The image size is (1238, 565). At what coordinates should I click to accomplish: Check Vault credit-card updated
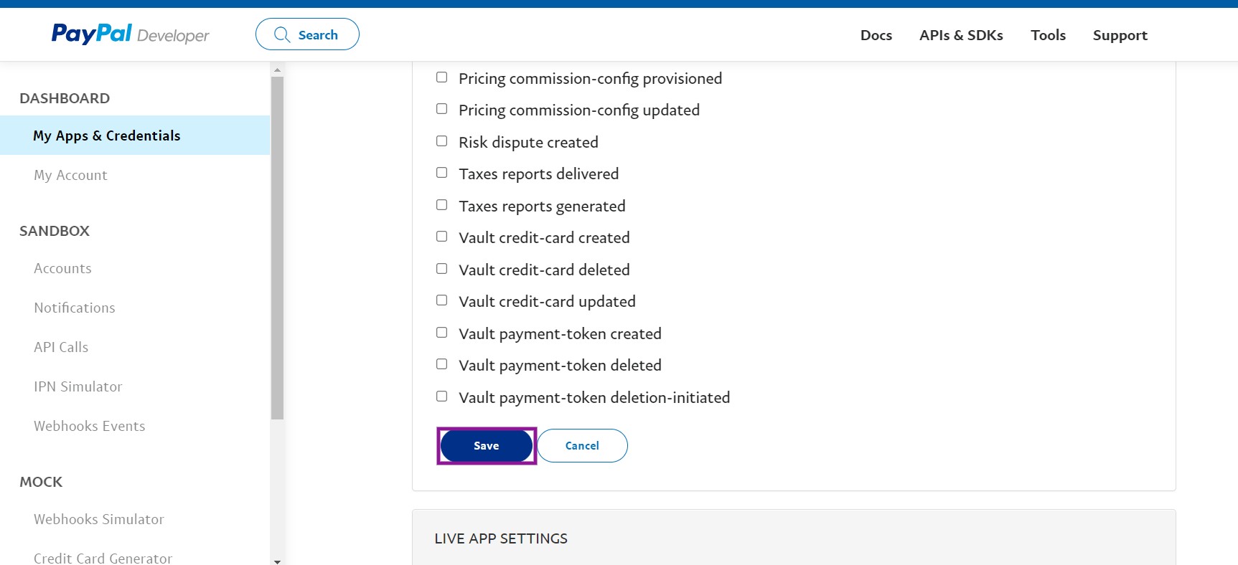coord(442,300)
